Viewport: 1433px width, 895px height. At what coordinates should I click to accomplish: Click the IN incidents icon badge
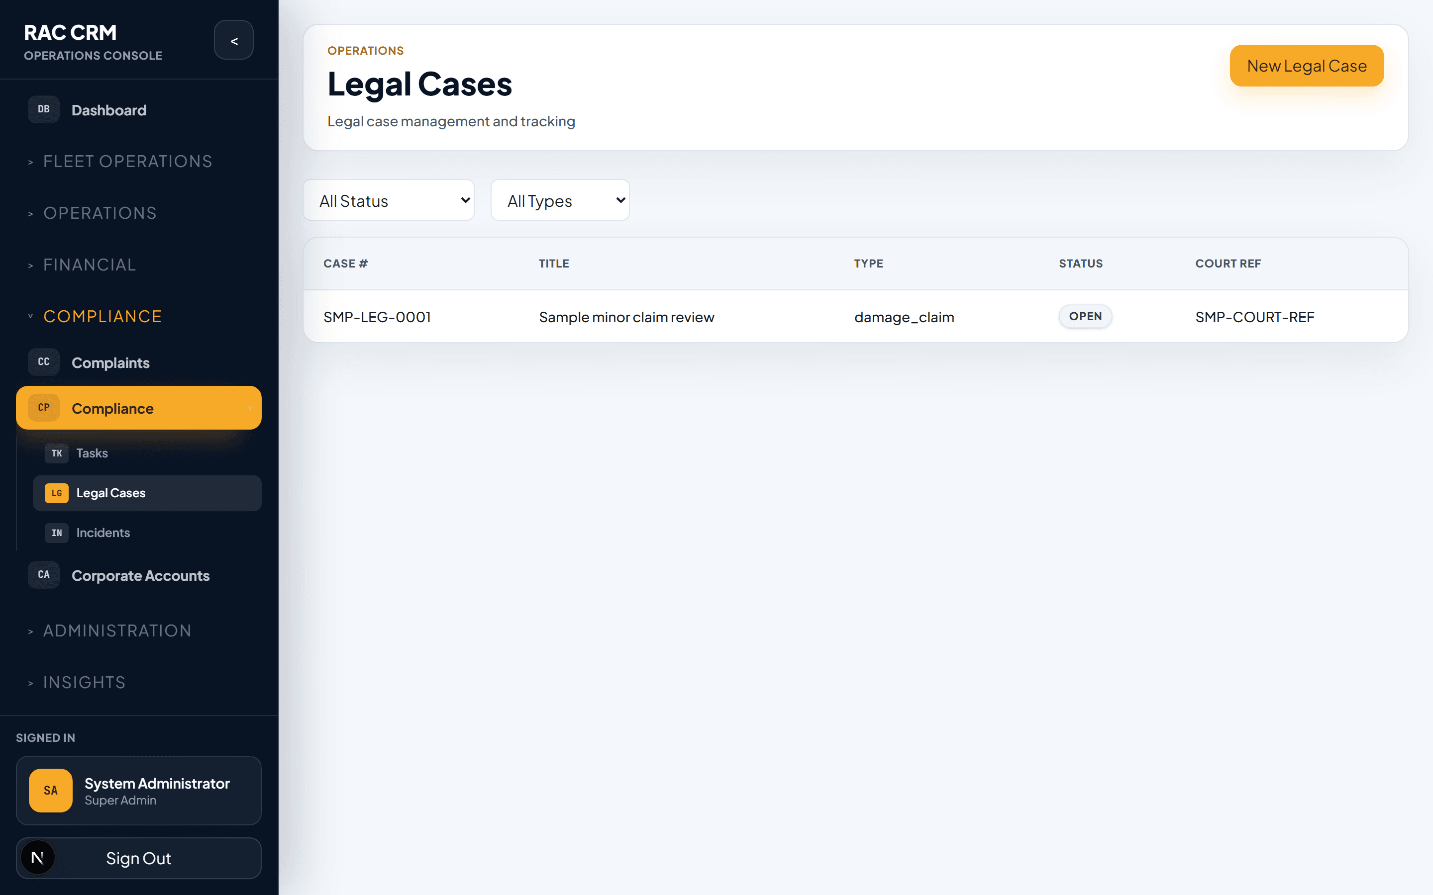[x=57, y=533]
